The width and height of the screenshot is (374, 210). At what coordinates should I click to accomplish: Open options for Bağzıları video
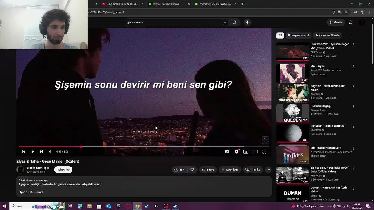tap(353, 87)
